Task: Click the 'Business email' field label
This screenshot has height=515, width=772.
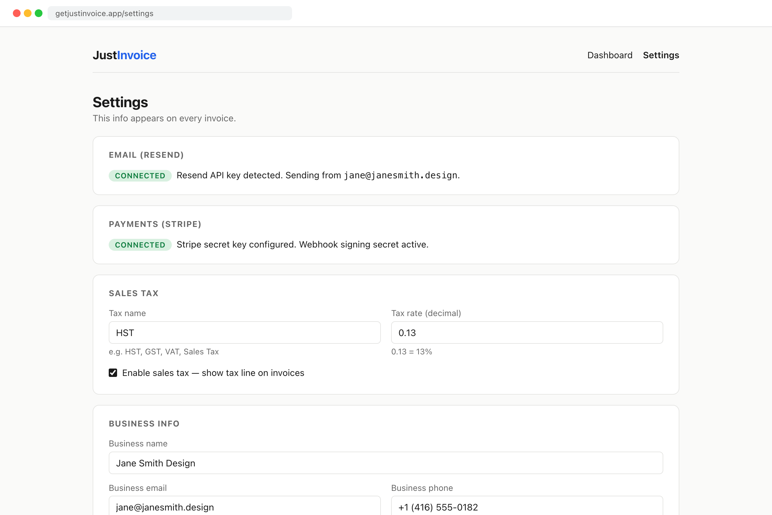Action: (138, 488)
